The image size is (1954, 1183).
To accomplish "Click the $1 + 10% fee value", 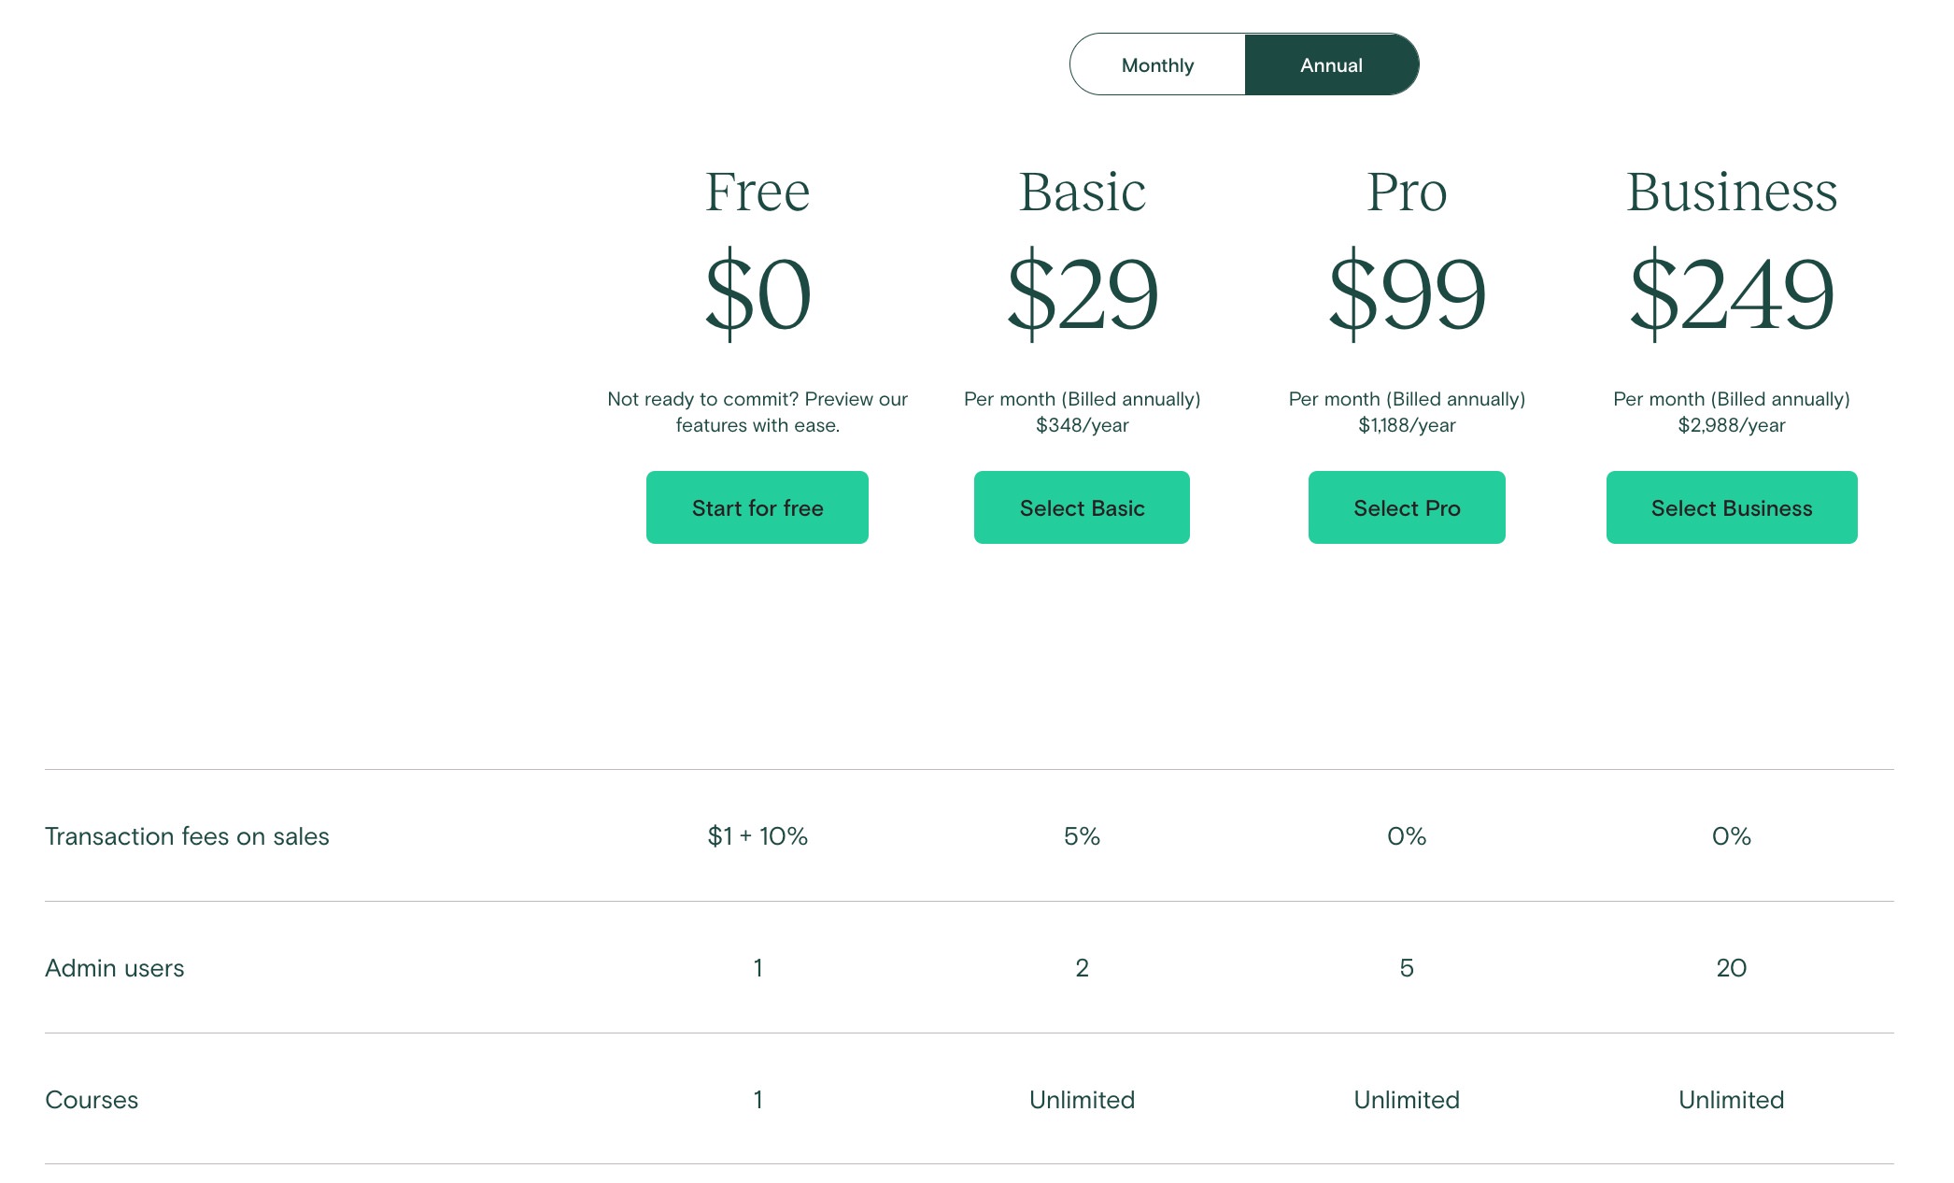I will tap(758, 836).
